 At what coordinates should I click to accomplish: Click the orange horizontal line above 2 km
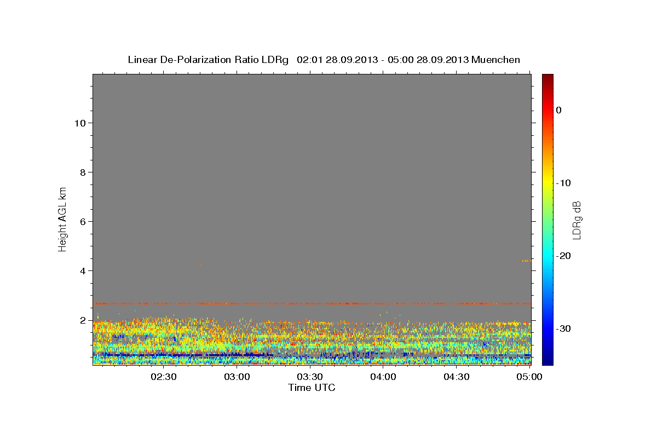click(x=312, y=303)
